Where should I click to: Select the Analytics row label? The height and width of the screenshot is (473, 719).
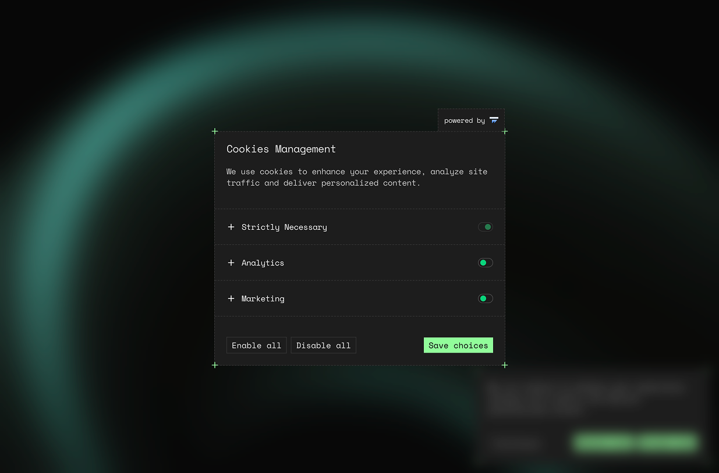(x=263, y=263)
